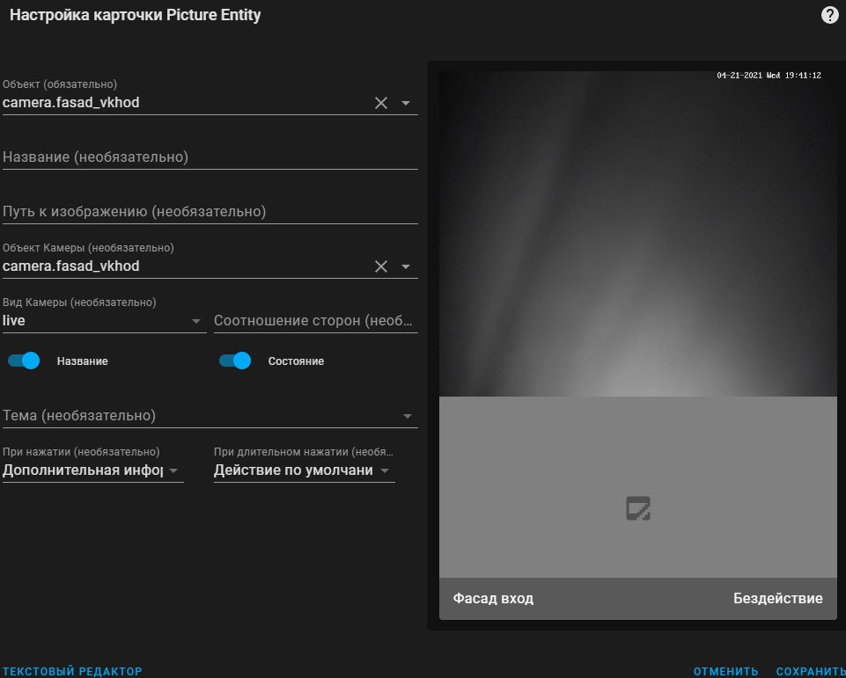Click the Фасад вход label in preview
Viewport: 846px width, 678px height.
493,598
